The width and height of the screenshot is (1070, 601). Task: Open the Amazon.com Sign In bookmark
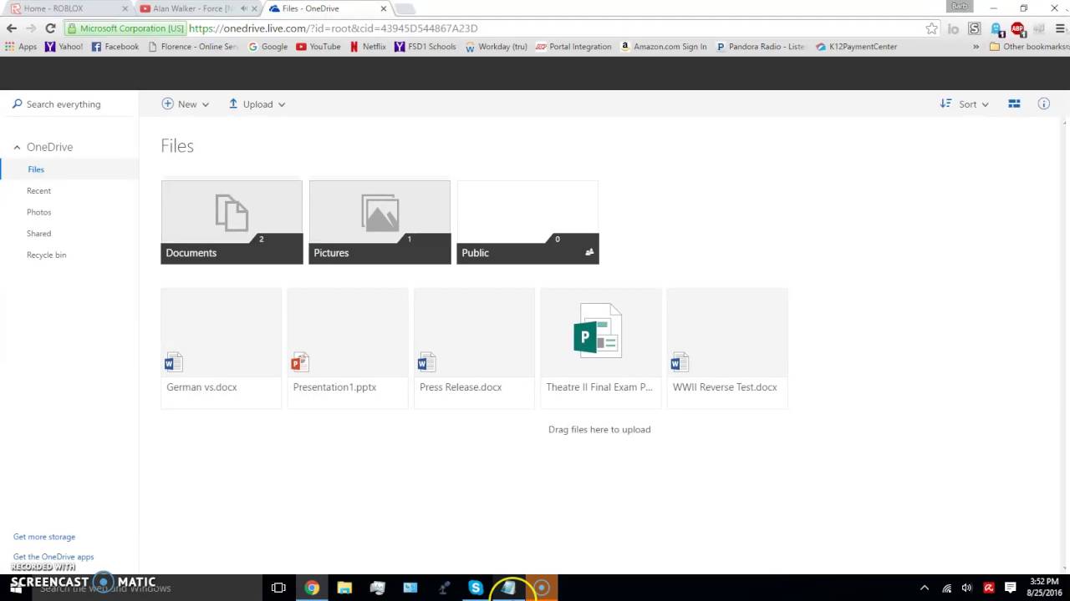664,47
